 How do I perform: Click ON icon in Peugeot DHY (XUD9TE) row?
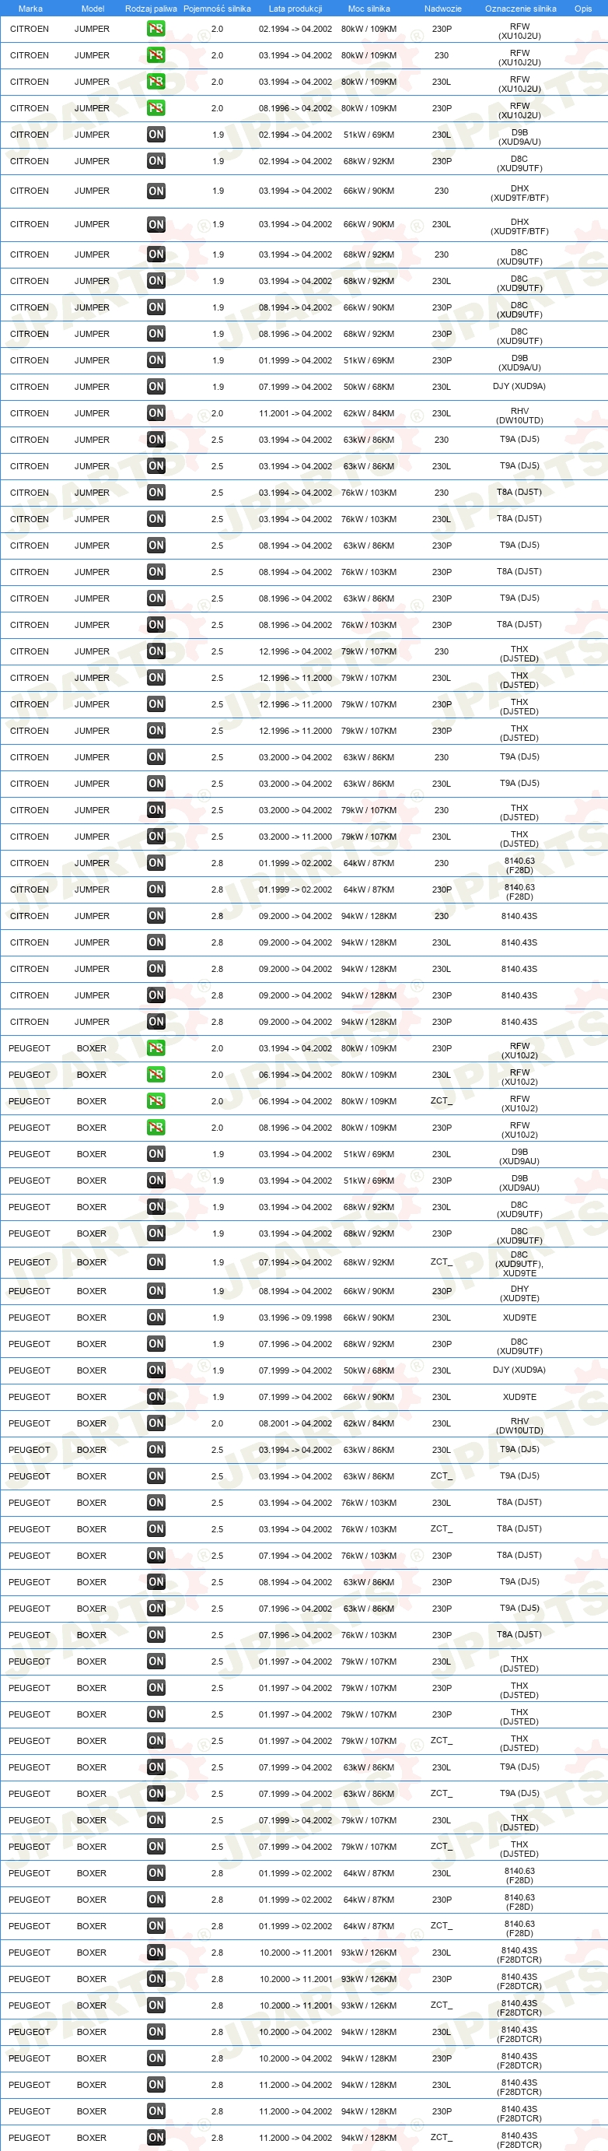coord(156,1292)
